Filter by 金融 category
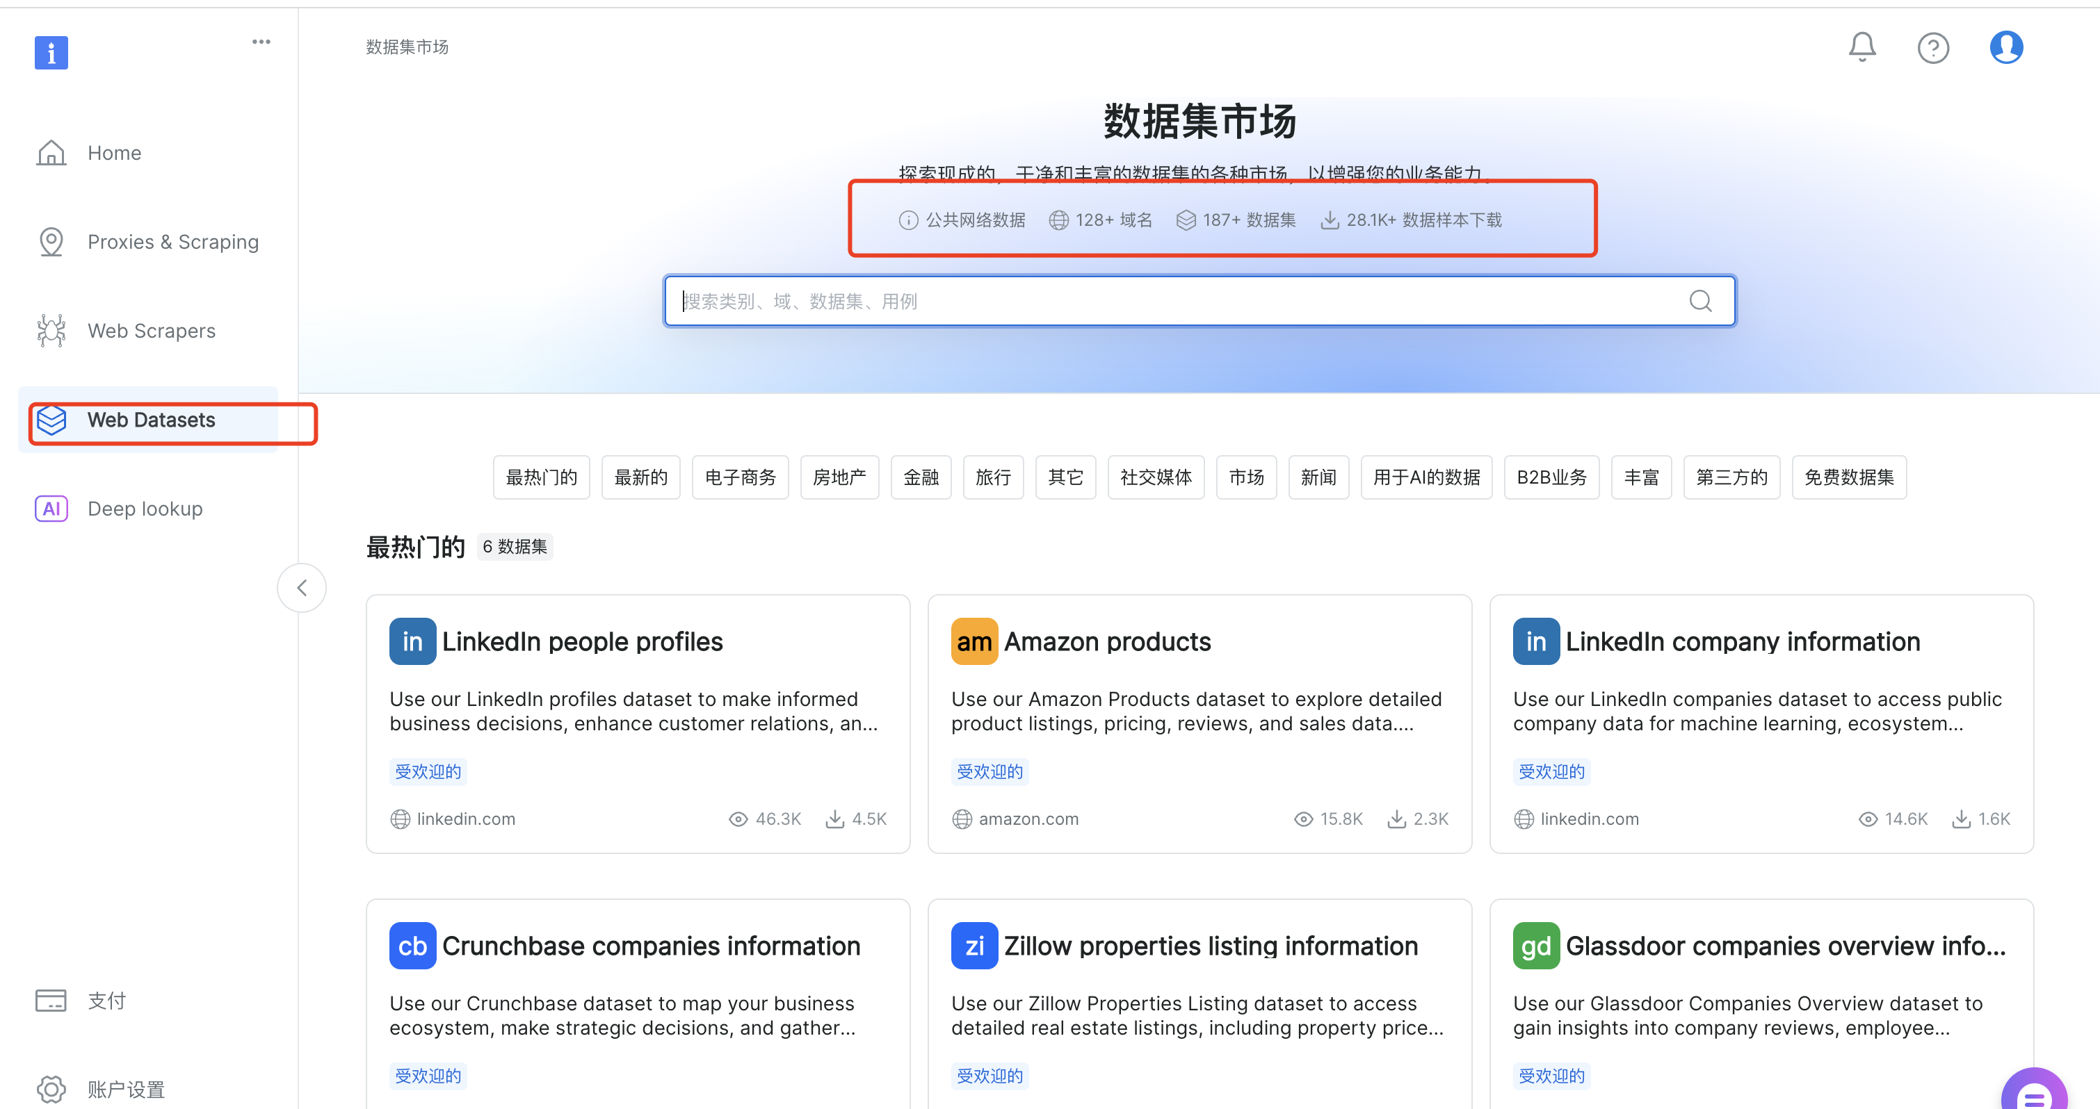 click(x=921, y=477)
